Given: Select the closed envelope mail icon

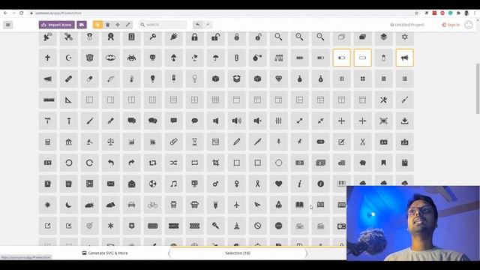Looking at the screenshot, I should (110, 184).
